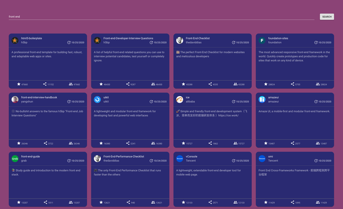Select the vConsole repository title

tap(191, 157)
